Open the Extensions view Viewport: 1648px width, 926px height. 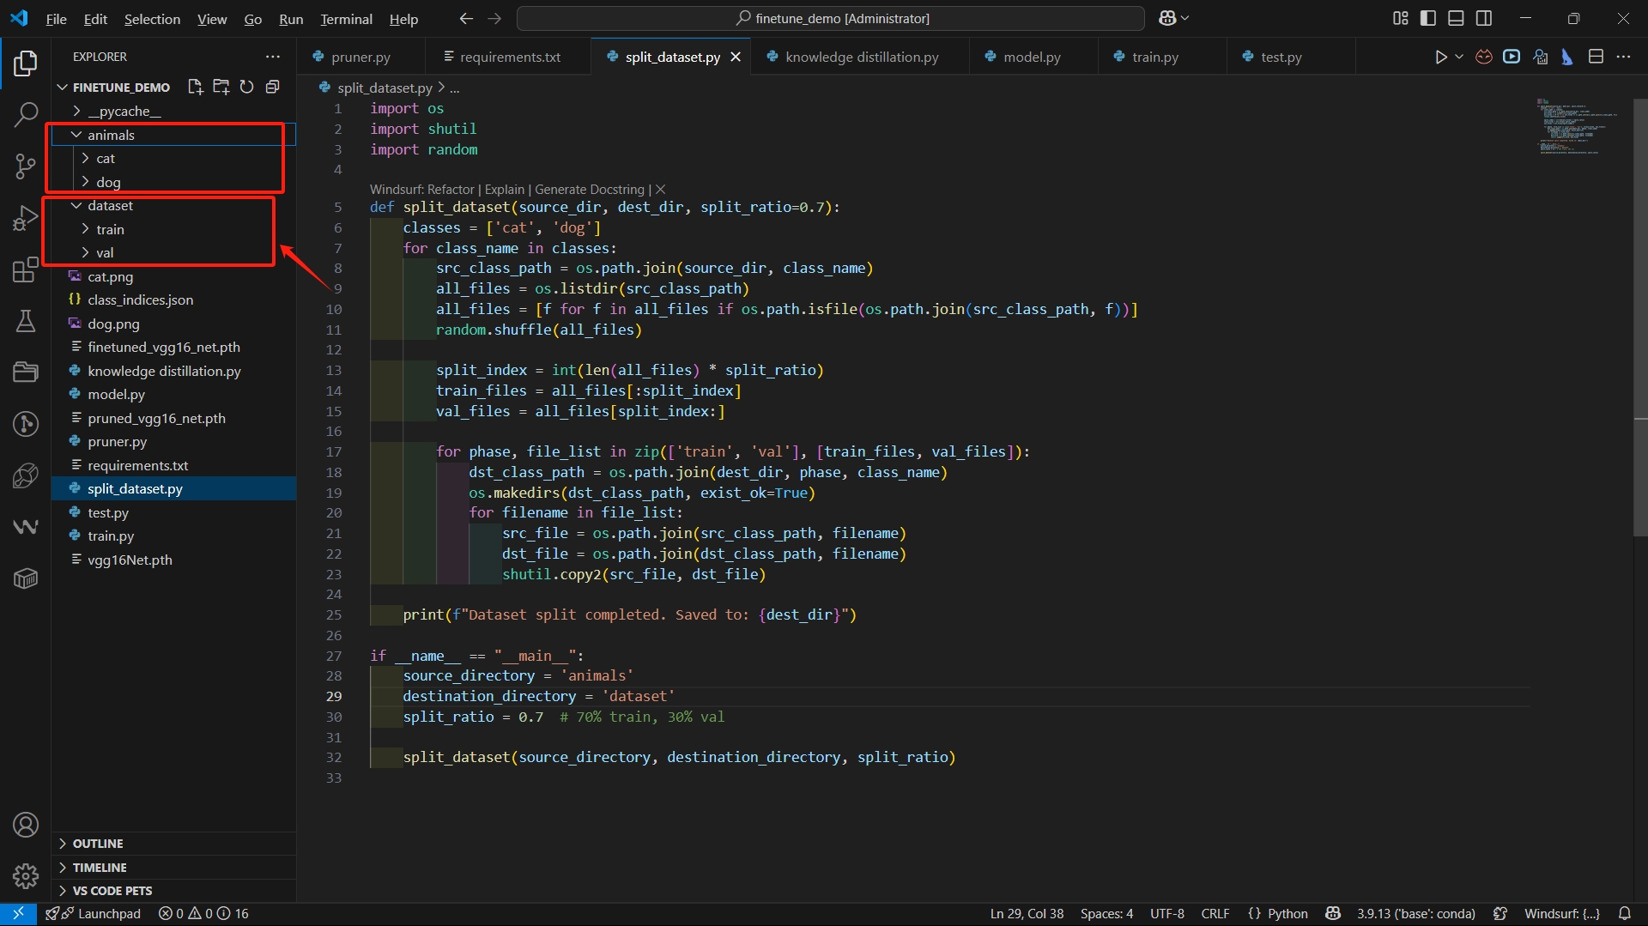(x=26, y=269)
